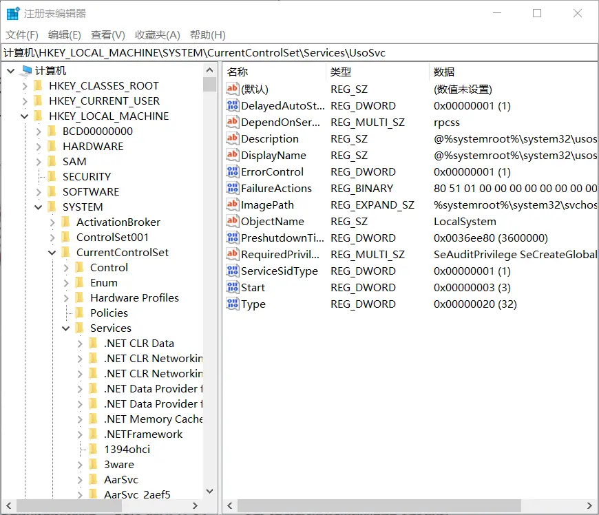This screenshot has height=515, width=599.
Task: Open the 收藏夹(A) menu
Action: click(158, 34)
